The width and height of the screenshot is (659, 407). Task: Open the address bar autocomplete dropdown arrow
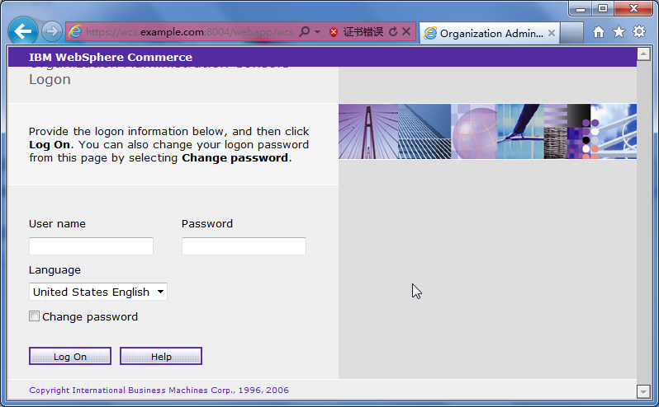point(317,32)
